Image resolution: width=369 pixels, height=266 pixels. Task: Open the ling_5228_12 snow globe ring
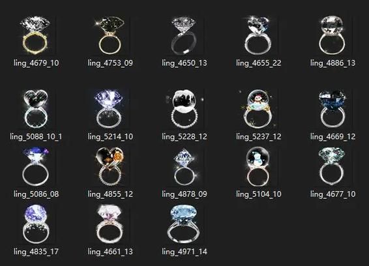(184, 109)
